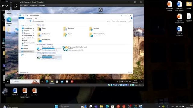
Task: Open the Документы folder in main pane
Action: point(69,29)
